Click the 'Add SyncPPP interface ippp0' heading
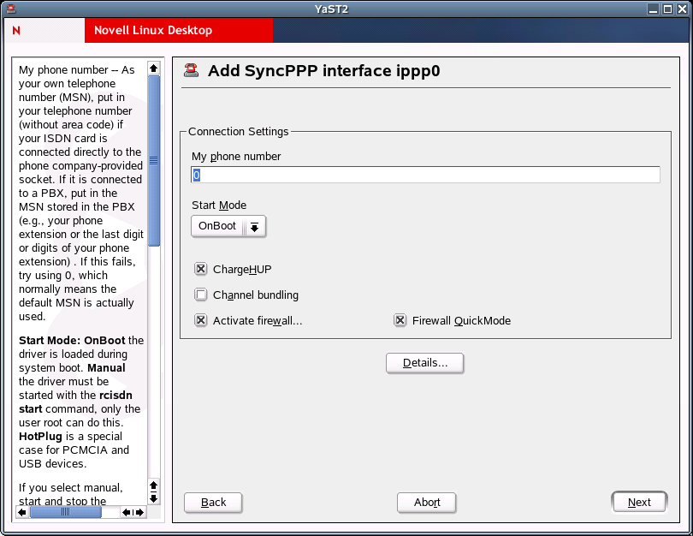Viewport: 693px width, 536px height. click(324, 71)
